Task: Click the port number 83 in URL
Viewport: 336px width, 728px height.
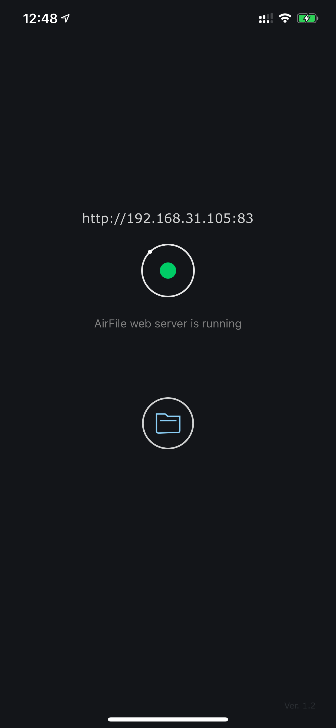Action: tap(245, 218)
